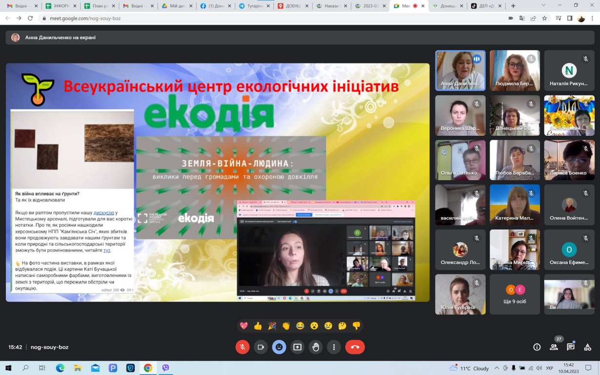Open the More options three-dot menu
The image size is (600, 375).
[x=334, y=347]
